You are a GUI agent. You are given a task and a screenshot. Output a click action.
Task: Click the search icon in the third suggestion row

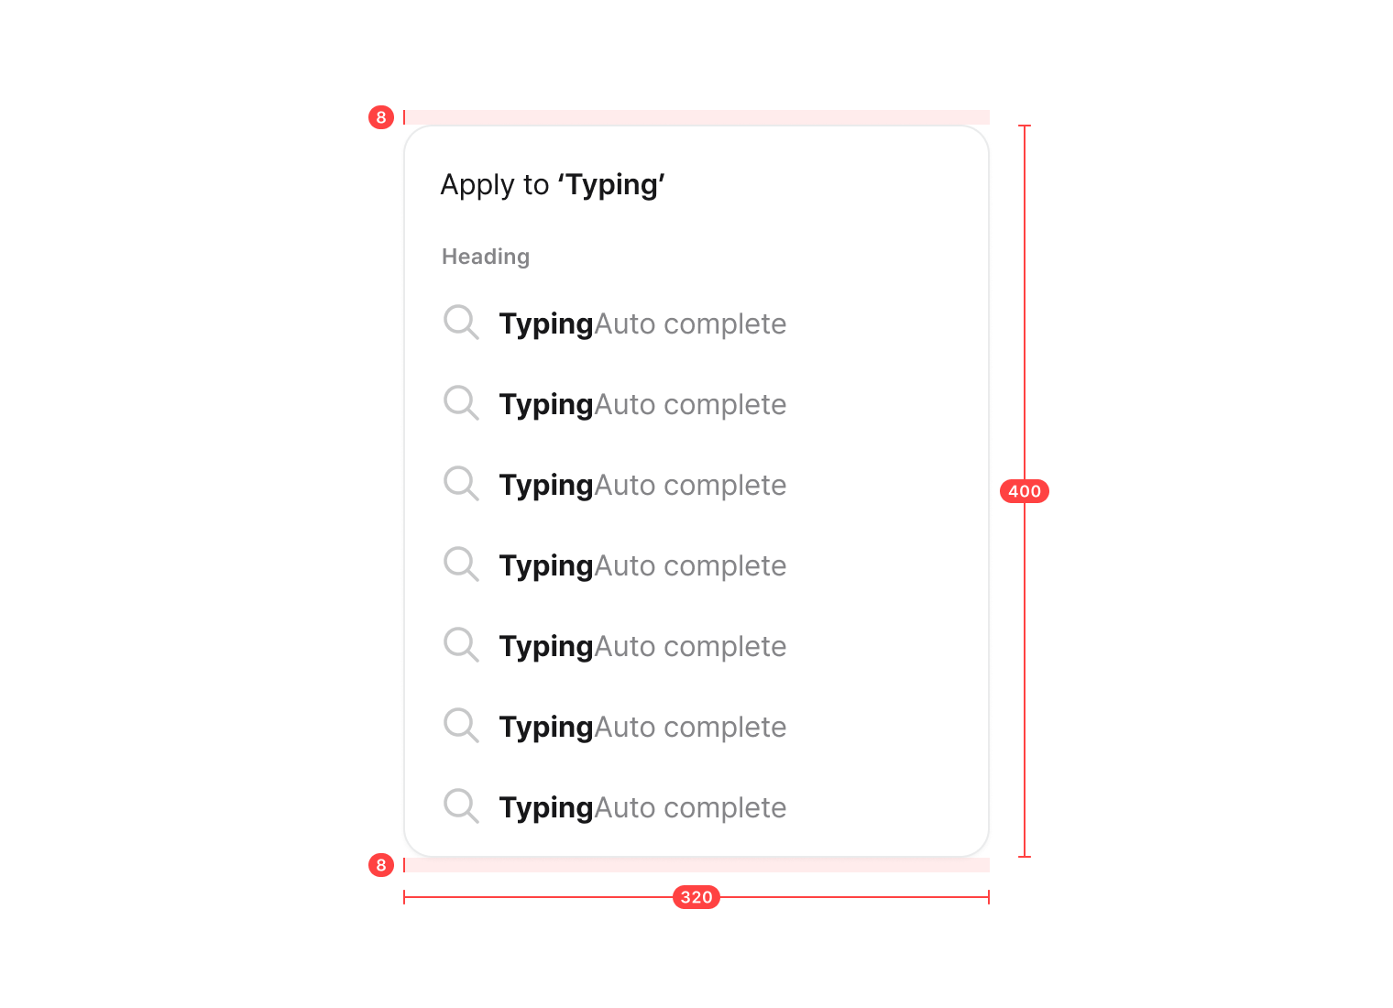click(x=461, y=484)
